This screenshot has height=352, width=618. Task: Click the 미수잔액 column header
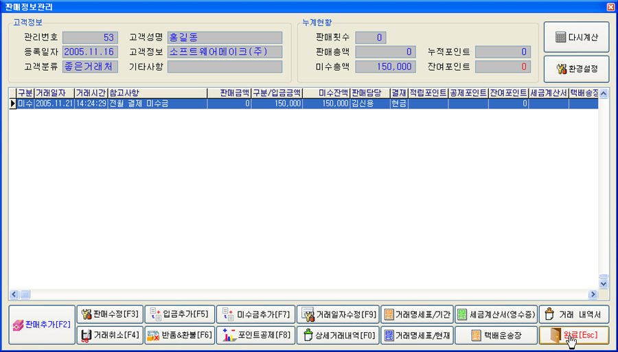coord(326,93)
